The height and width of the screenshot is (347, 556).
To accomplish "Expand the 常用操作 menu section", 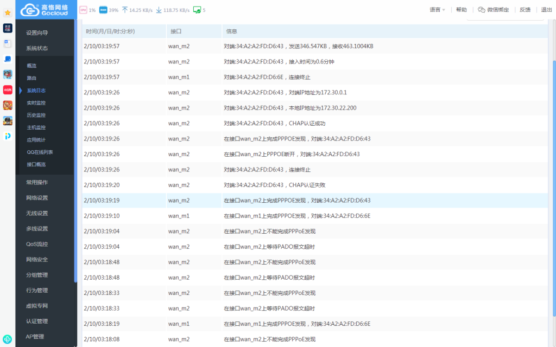I will [x=37, y=182].
